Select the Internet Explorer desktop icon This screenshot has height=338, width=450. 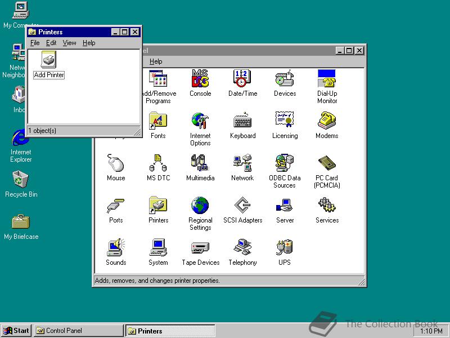tap(21, 145)
